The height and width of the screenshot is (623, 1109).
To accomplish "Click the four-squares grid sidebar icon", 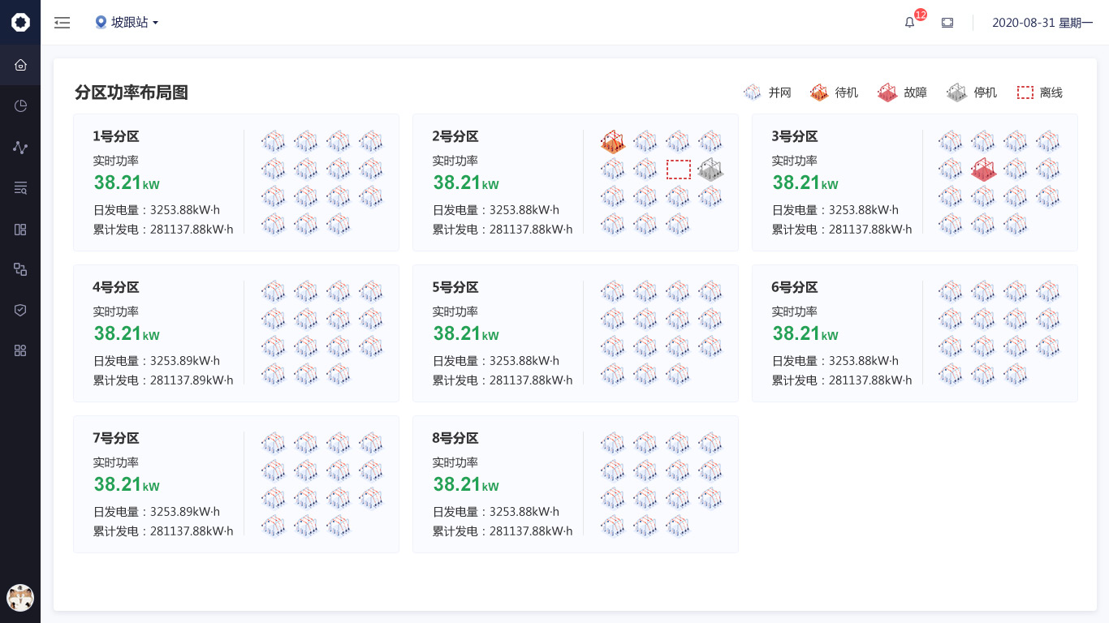I will pos(20,350).
